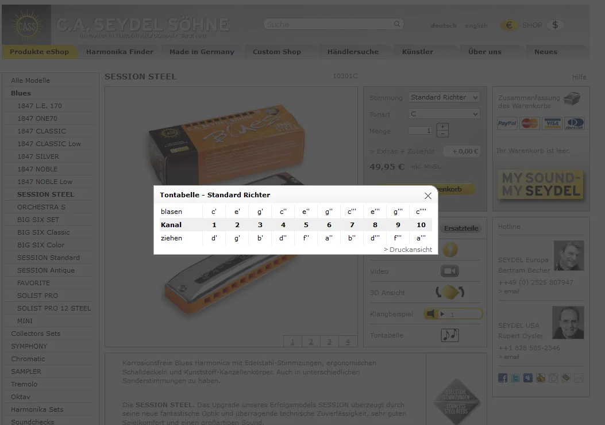Click the envelope mail share icon
605x425 pixels.
point(579,378)
